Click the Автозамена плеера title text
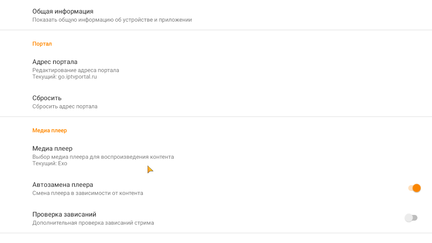 point(63,185)
